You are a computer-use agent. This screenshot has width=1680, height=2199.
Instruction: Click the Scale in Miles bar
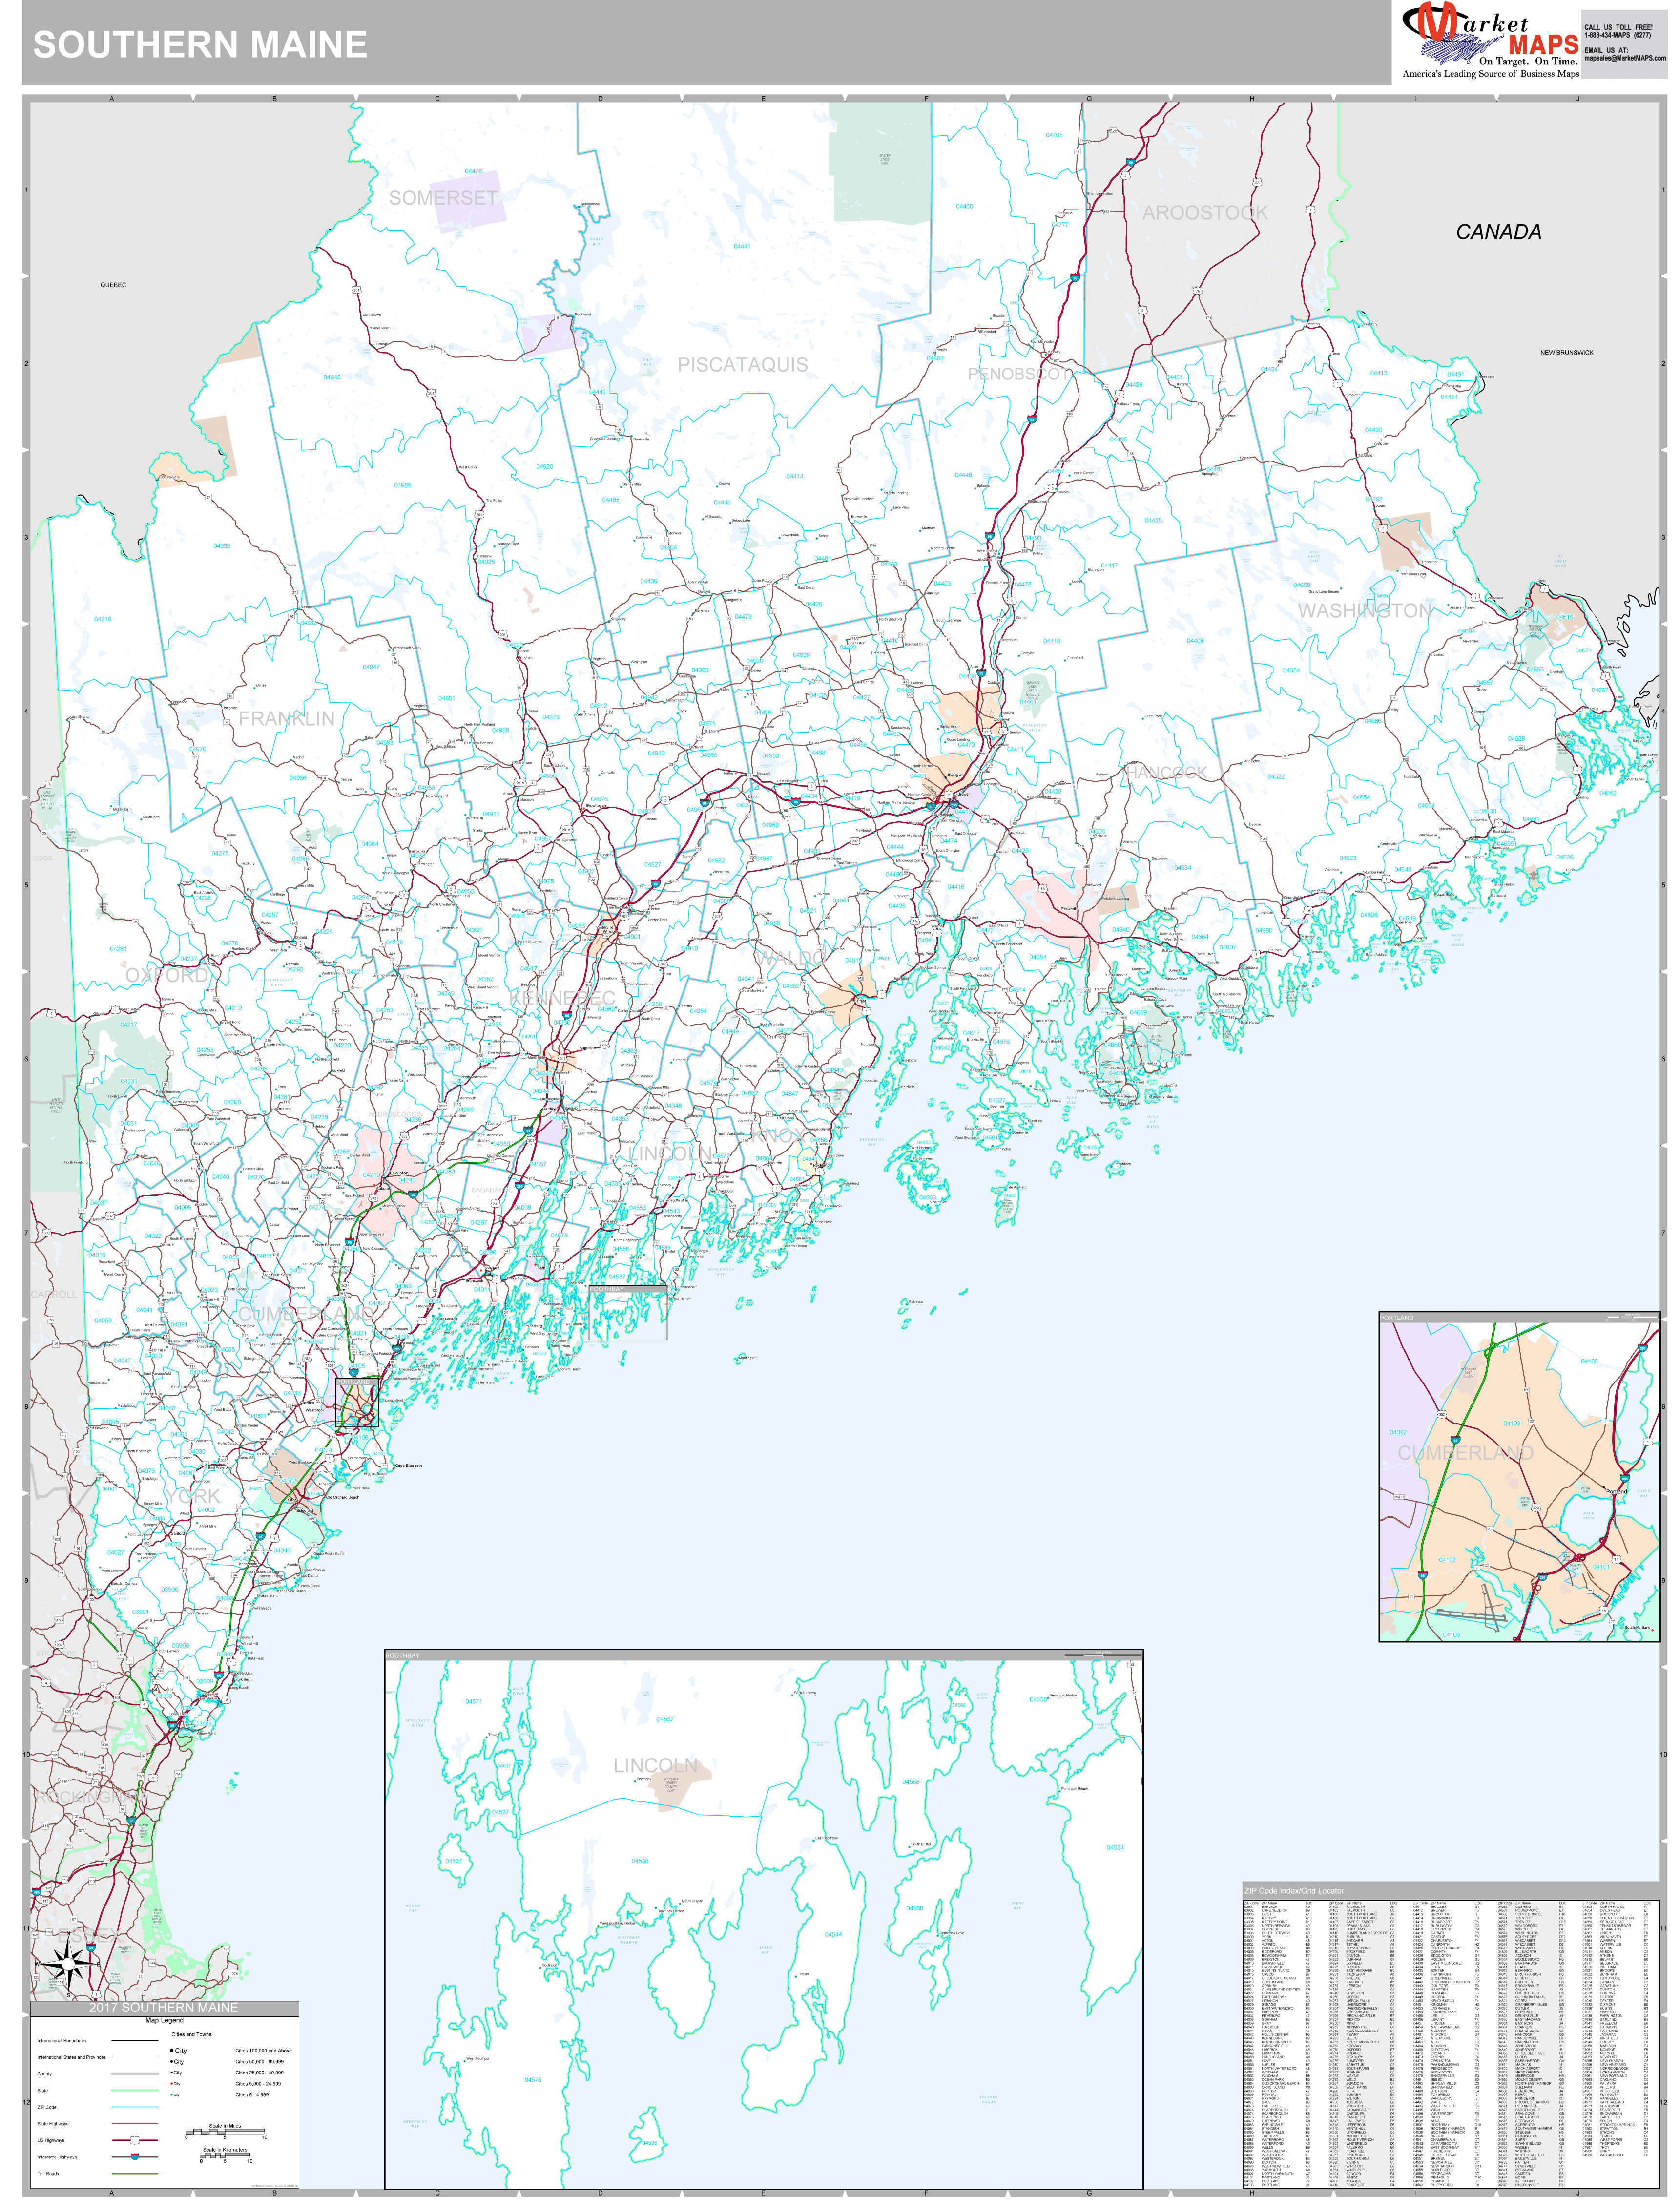[x=225, y=2132]
